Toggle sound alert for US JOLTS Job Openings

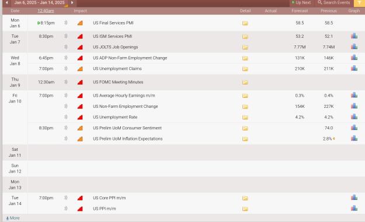pos(66,47)
